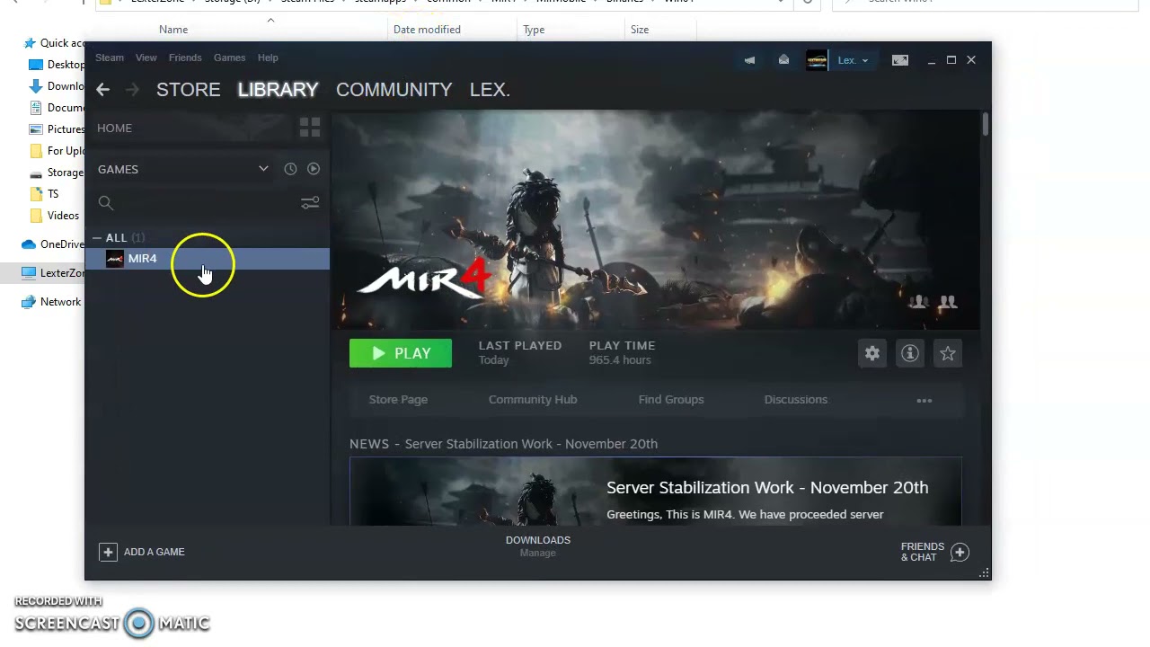Open the LEX. profile tab
The image size is (1150, 647).
click(490, 89)
